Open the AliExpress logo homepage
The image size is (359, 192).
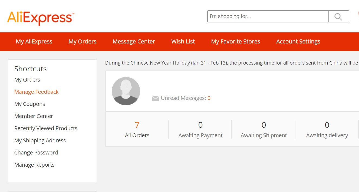tap(41, 18)
